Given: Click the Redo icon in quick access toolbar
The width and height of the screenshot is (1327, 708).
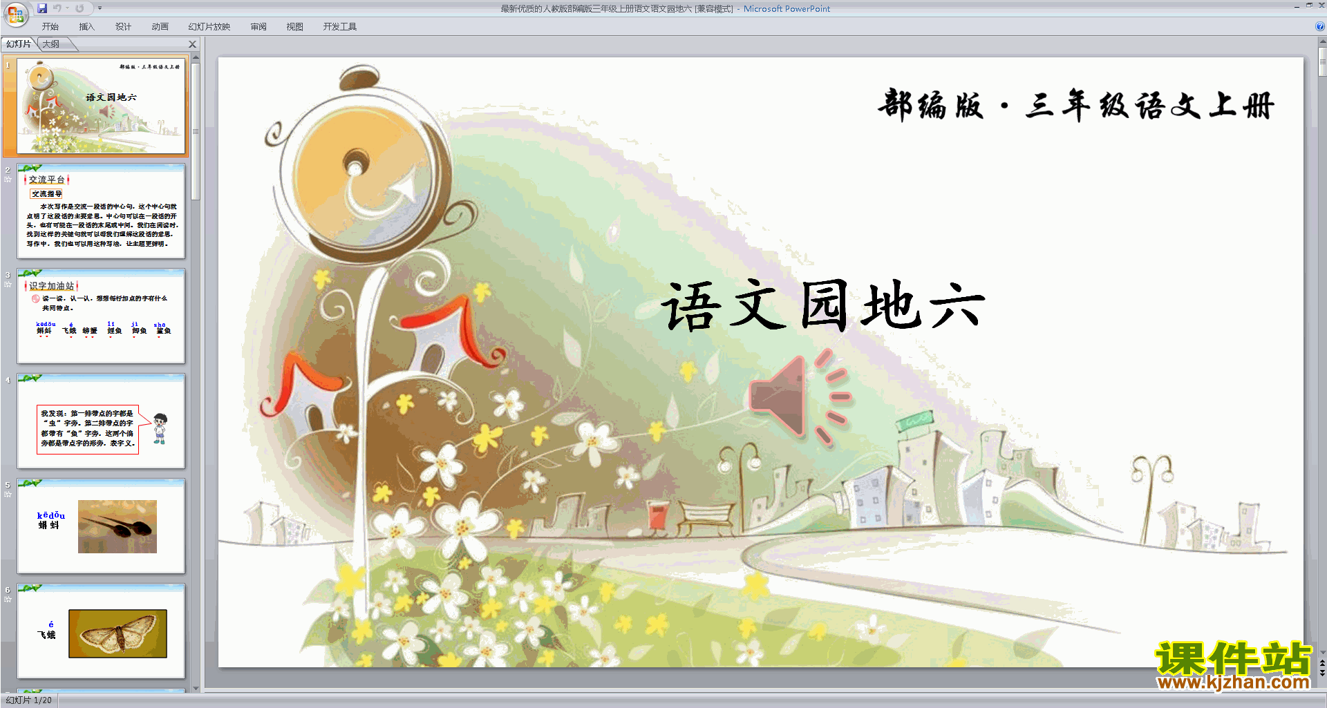Looking at the screenshot, I should [79, 8].
